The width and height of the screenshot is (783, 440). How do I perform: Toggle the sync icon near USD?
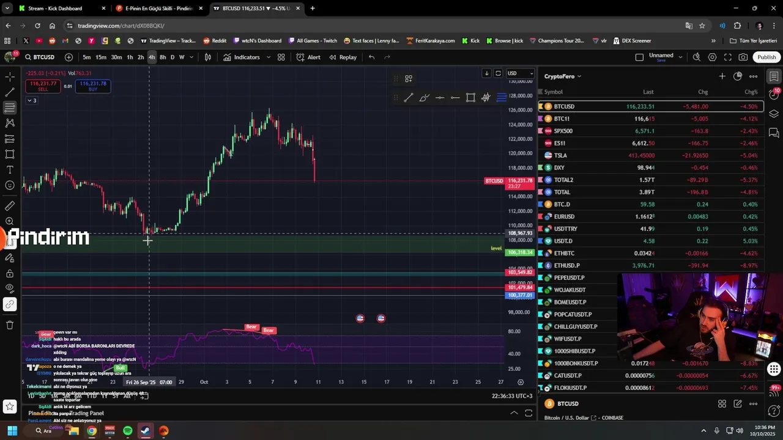coord(498,73)
